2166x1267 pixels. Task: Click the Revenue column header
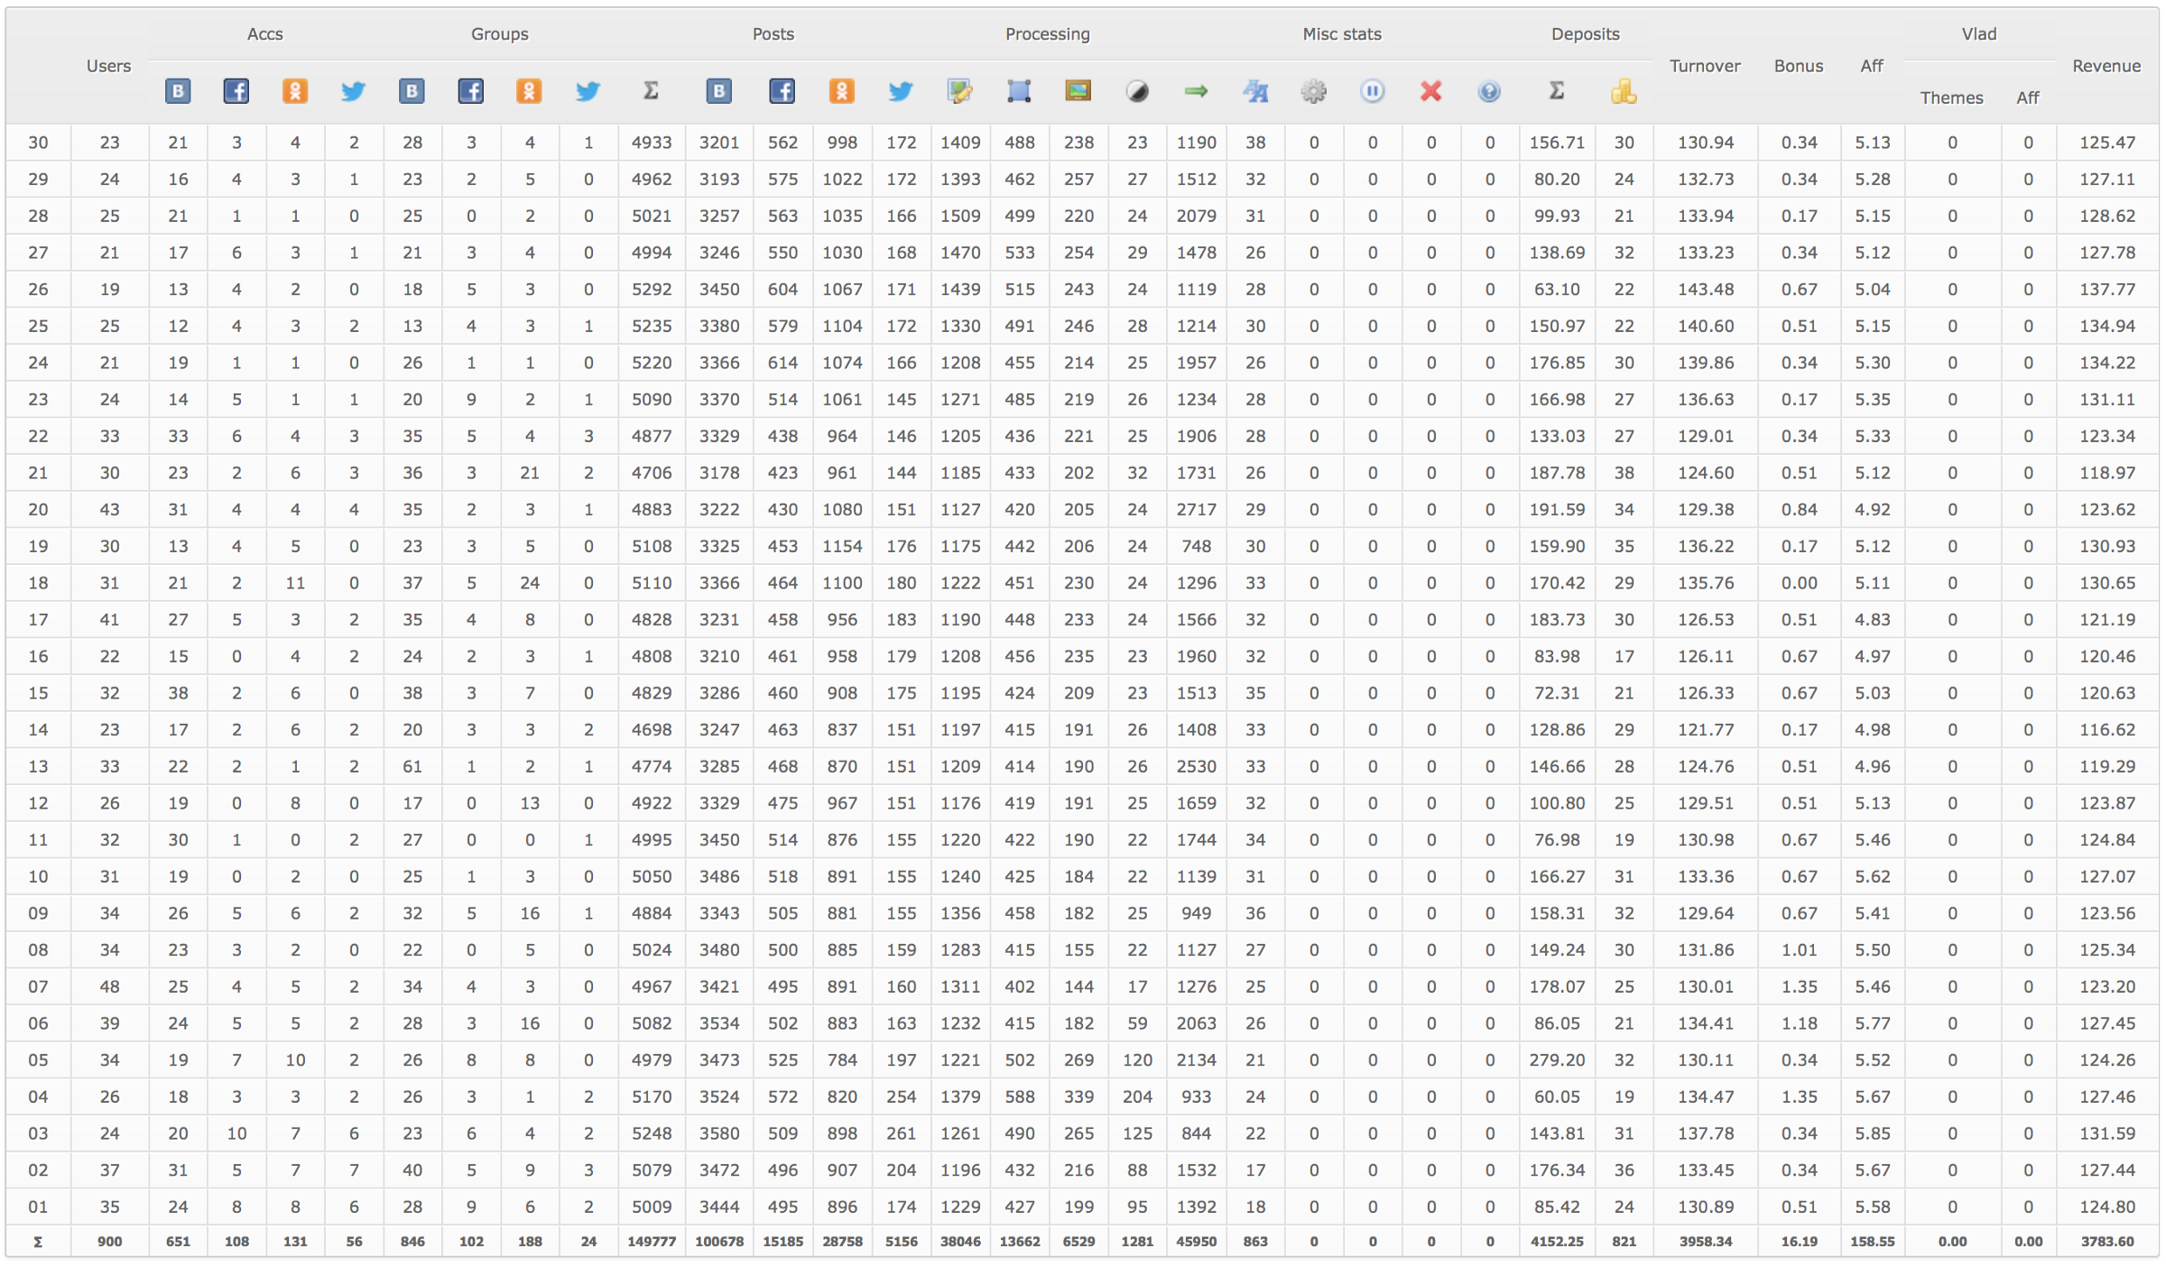point(2106,66)
